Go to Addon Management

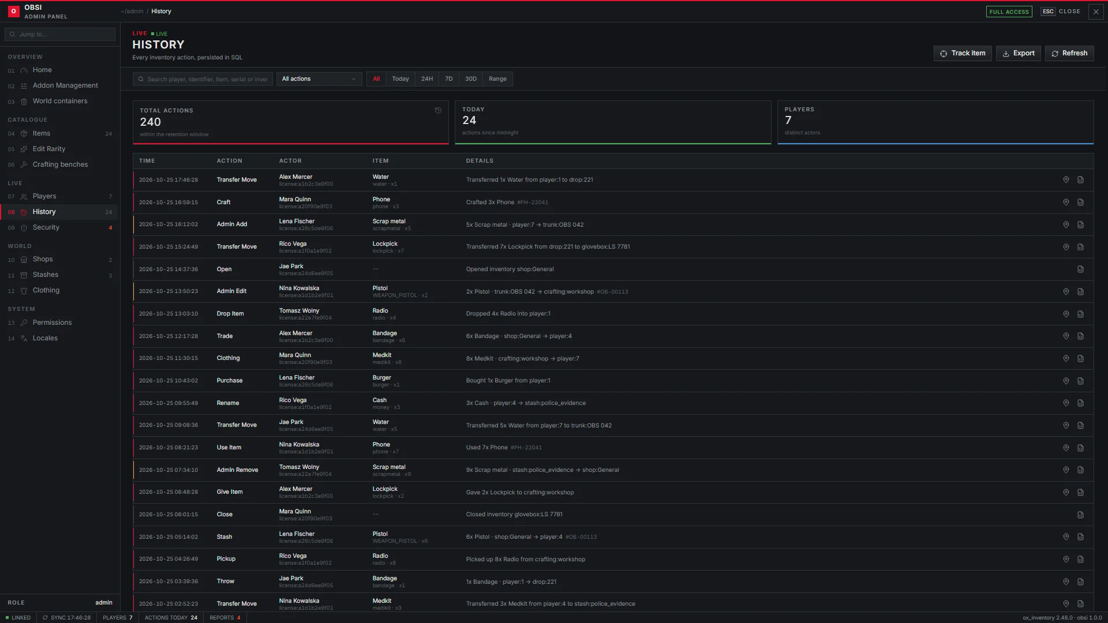pos(60,85)
